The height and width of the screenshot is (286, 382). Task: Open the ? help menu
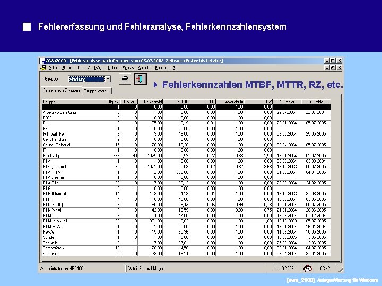[174, 68]
